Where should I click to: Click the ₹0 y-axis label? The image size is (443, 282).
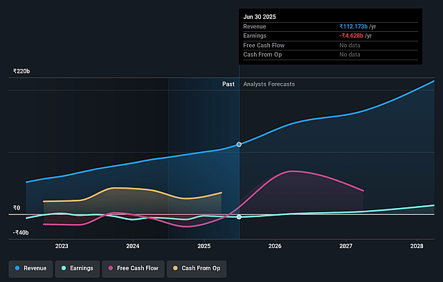17,208
